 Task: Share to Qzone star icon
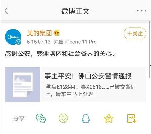(108, 118)
